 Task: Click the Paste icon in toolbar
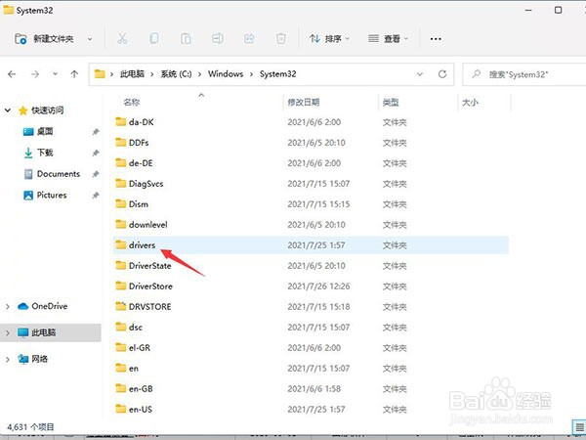coord(186,38)
